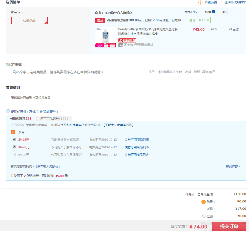Uncheck the checked 99-20元 coupon

(x=14, y=147)
